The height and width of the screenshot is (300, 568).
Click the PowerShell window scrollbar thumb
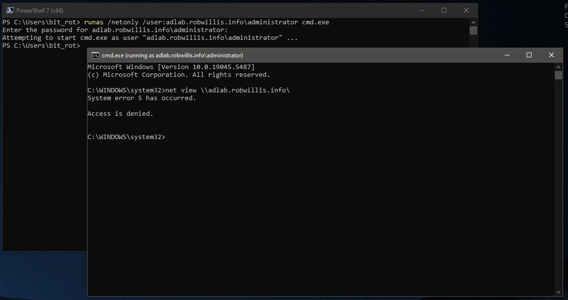473,31
